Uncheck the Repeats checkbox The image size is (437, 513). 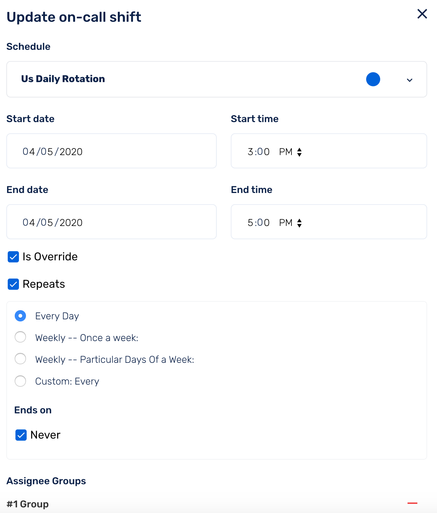pos(13,284)
